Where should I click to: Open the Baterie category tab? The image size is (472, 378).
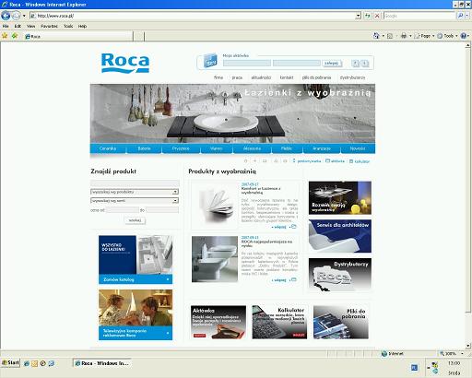(x=144, y=148)
